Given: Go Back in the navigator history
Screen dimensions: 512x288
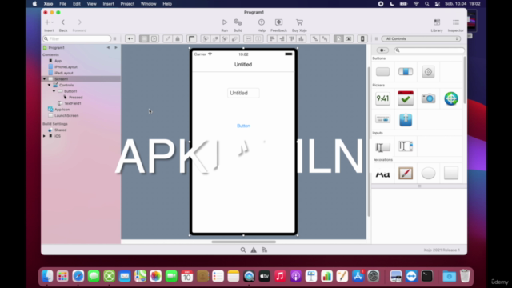Looking at the screenshot, I should tap(63, 22).
